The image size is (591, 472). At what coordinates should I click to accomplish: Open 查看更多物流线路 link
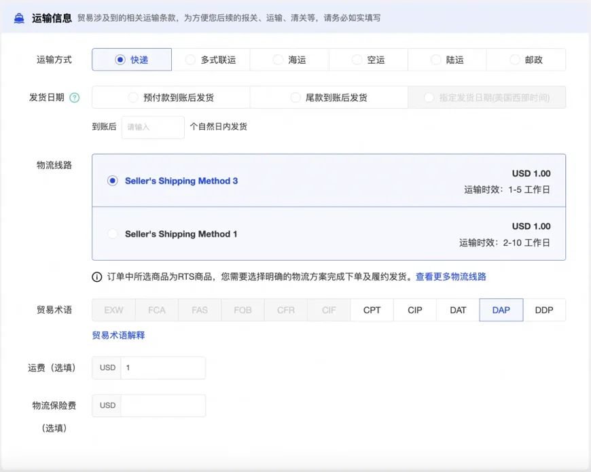[x=450, y=277]
